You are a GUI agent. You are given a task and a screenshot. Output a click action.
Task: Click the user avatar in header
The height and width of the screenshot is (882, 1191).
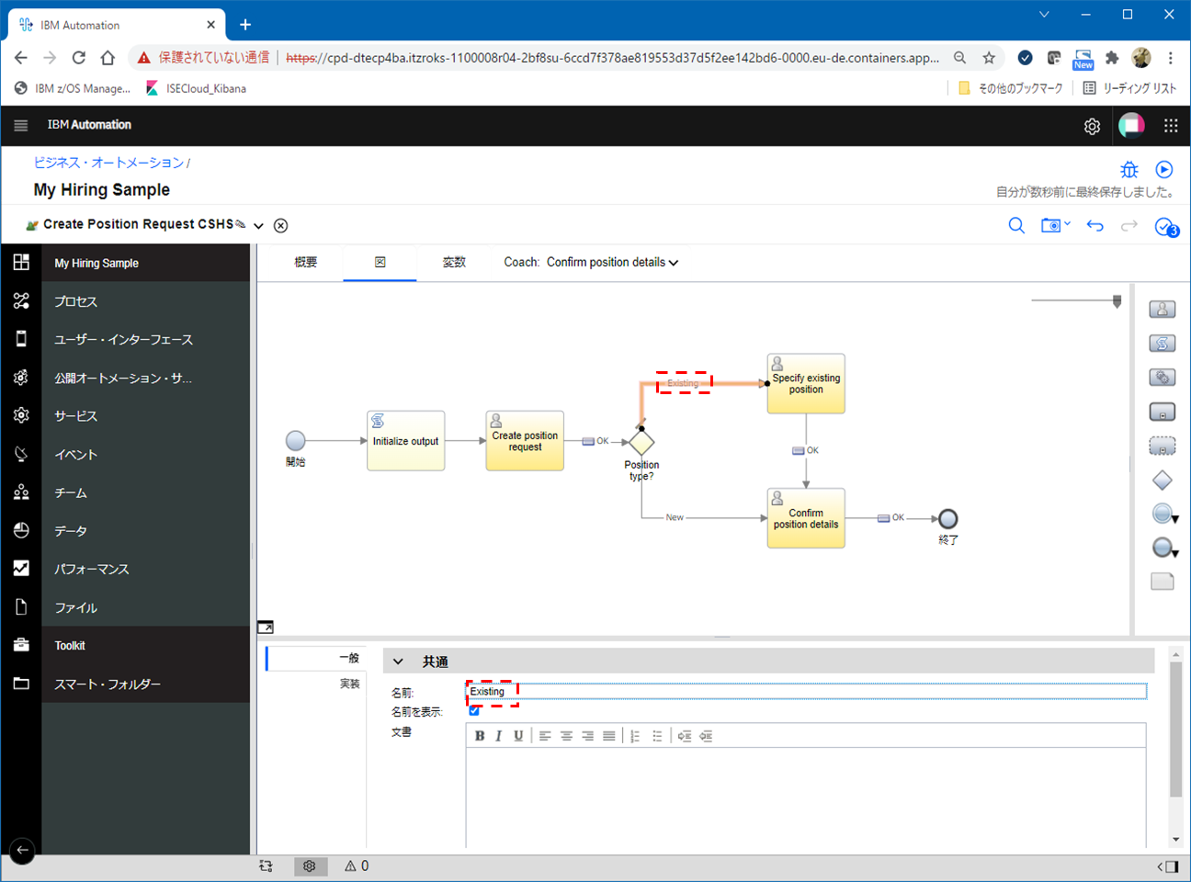(x=1131, y=125)
